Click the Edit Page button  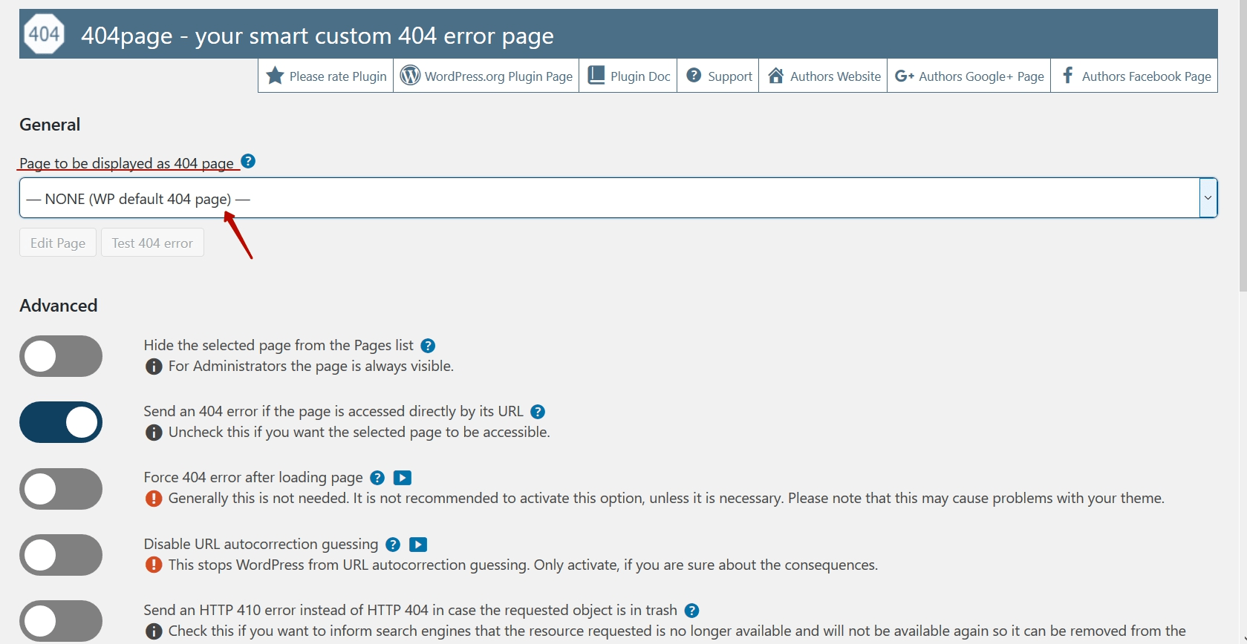coord(58,243)
